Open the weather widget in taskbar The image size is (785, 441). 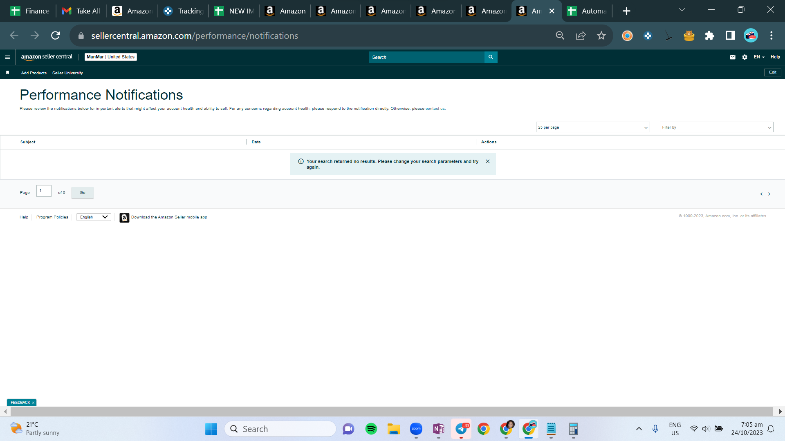35,429
